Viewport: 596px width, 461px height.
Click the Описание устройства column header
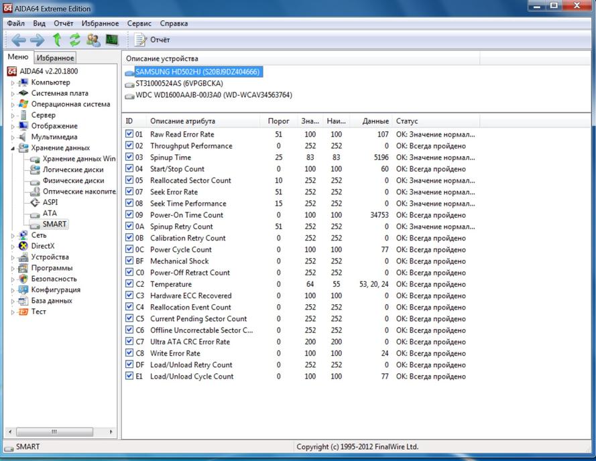click(300, 58)
